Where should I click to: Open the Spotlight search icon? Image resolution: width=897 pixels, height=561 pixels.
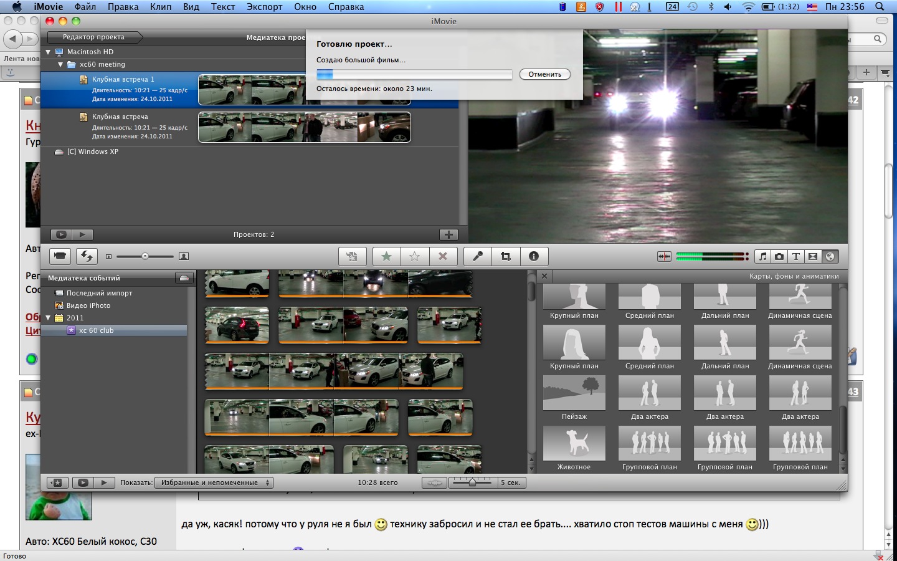(880, 7)
